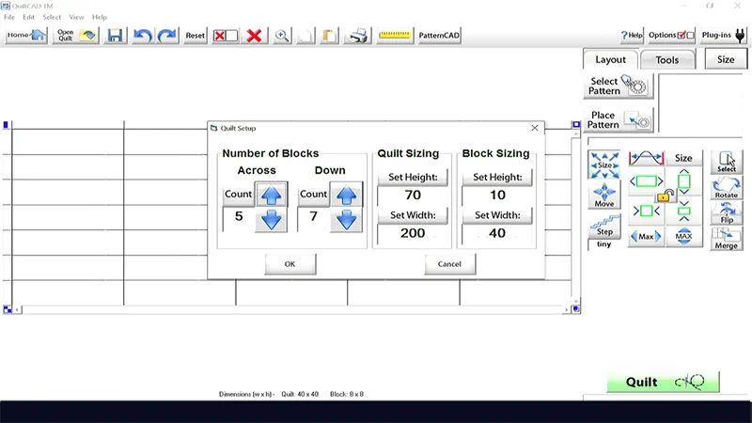
Task: Toggle the padlock aspect lock
Action: pyautogui.click(x=665, y=196)
